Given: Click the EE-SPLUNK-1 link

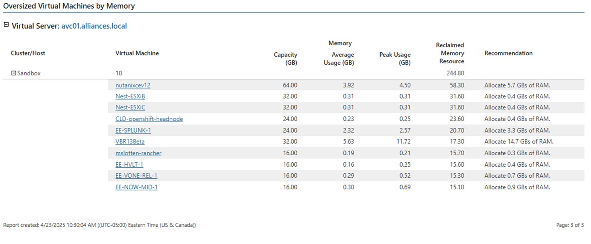Looking at the screenshot, I should tap(133, 130).
